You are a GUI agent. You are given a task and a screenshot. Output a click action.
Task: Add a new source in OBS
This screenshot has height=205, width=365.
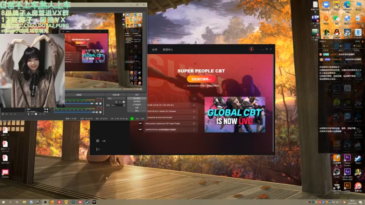(x=28, y=114)
